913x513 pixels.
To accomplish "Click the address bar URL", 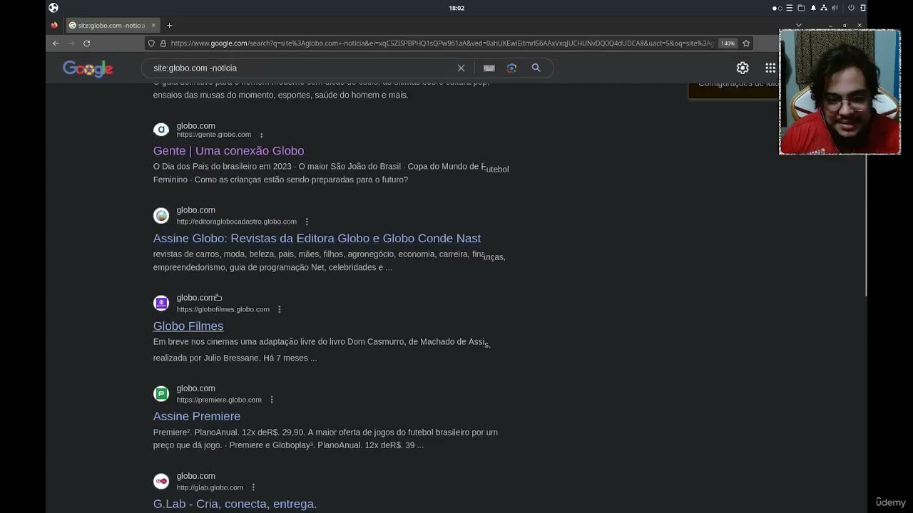I will click(442, 43).
